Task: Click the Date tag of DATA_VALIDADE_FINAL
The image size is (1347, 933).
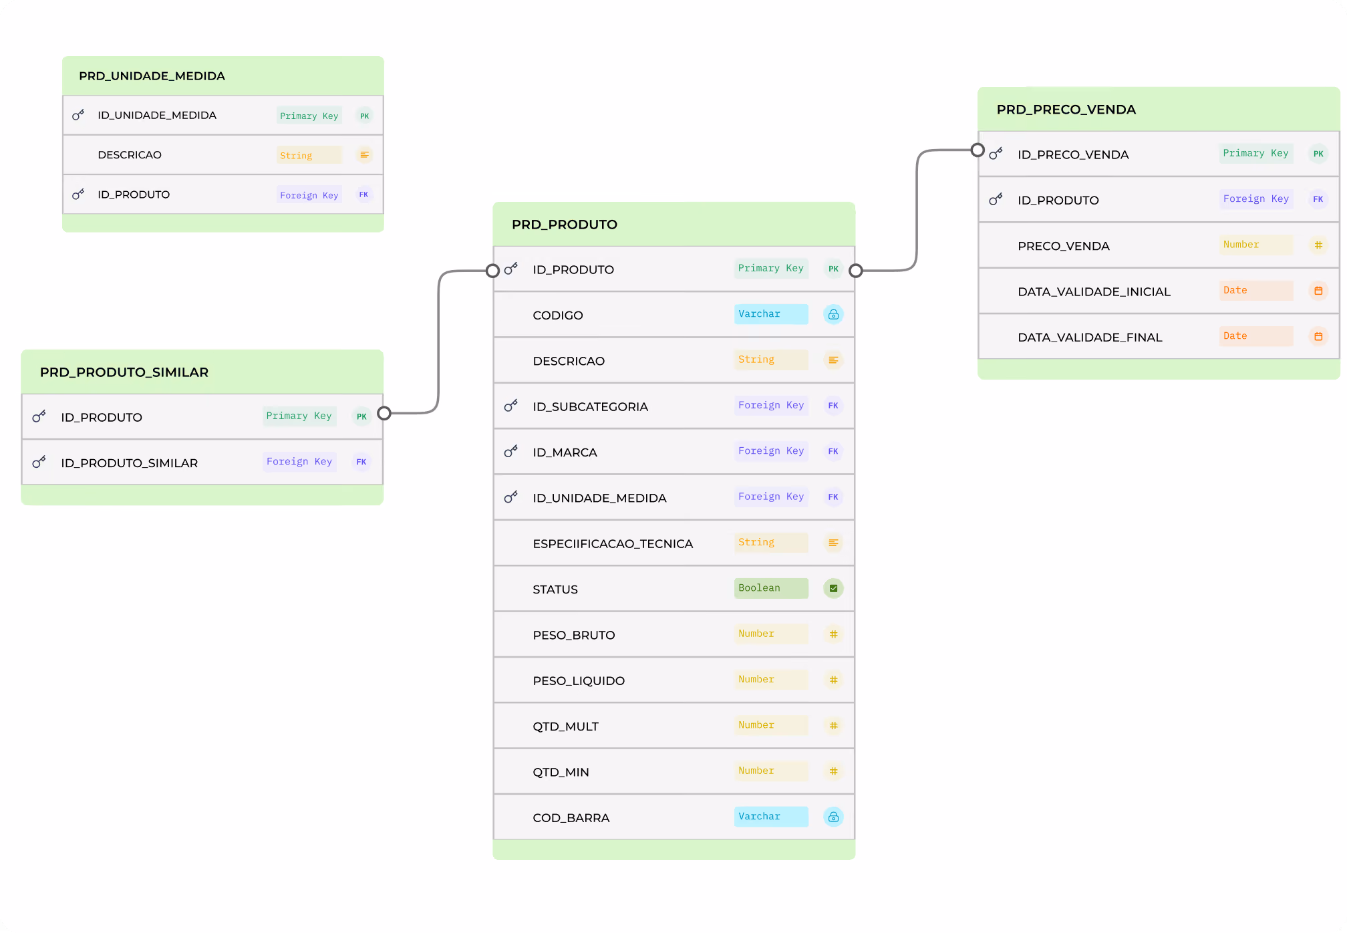Action: coord(1256,336)
